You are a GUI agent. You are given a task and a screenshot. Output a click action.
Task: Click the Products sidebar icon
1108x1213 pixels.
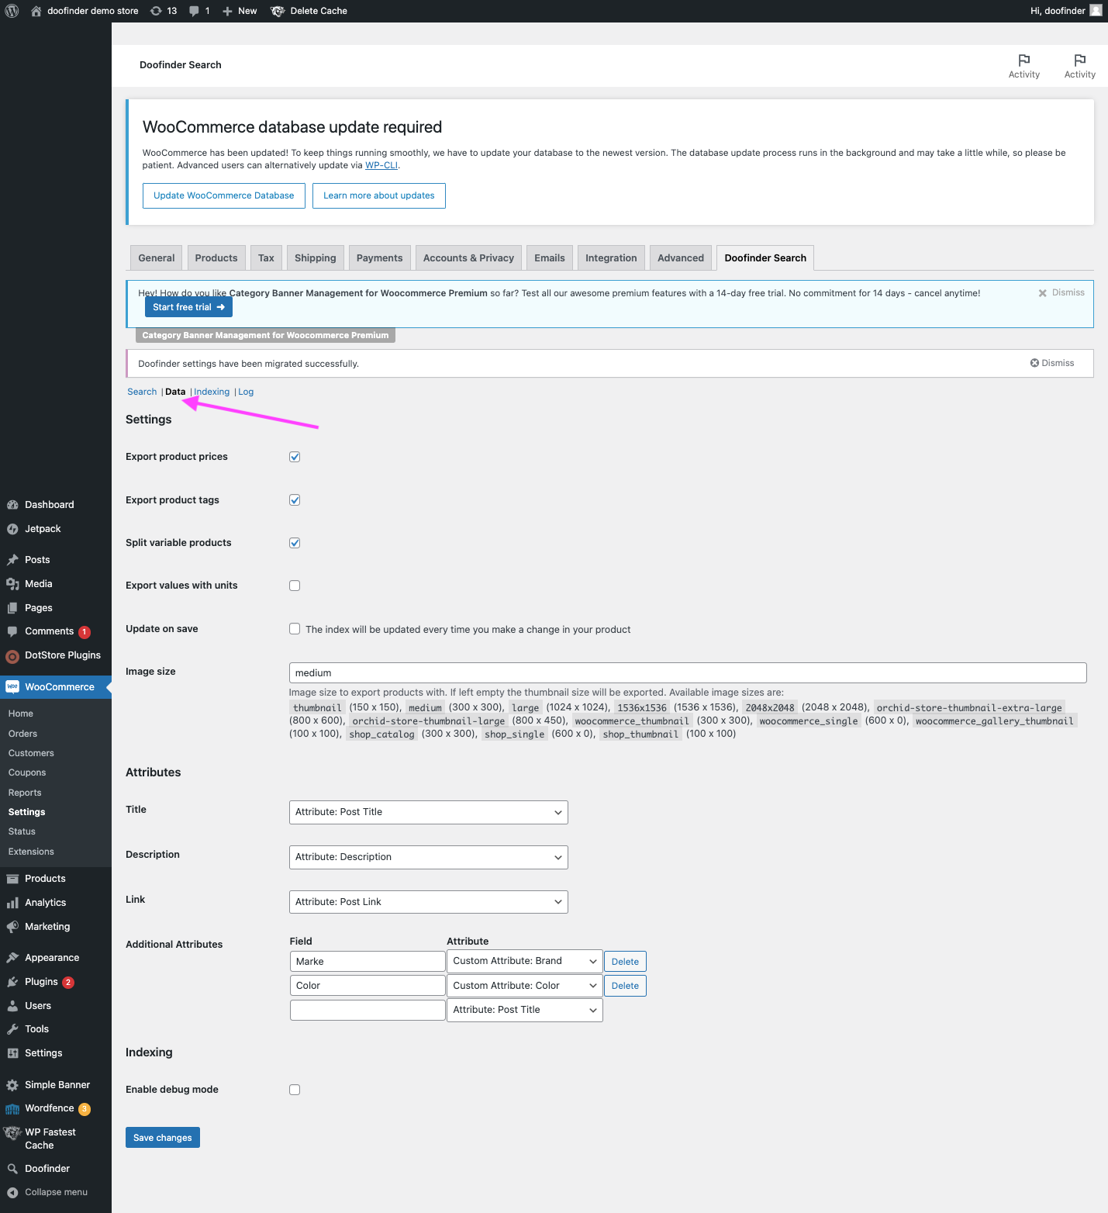tap(12, 879)
